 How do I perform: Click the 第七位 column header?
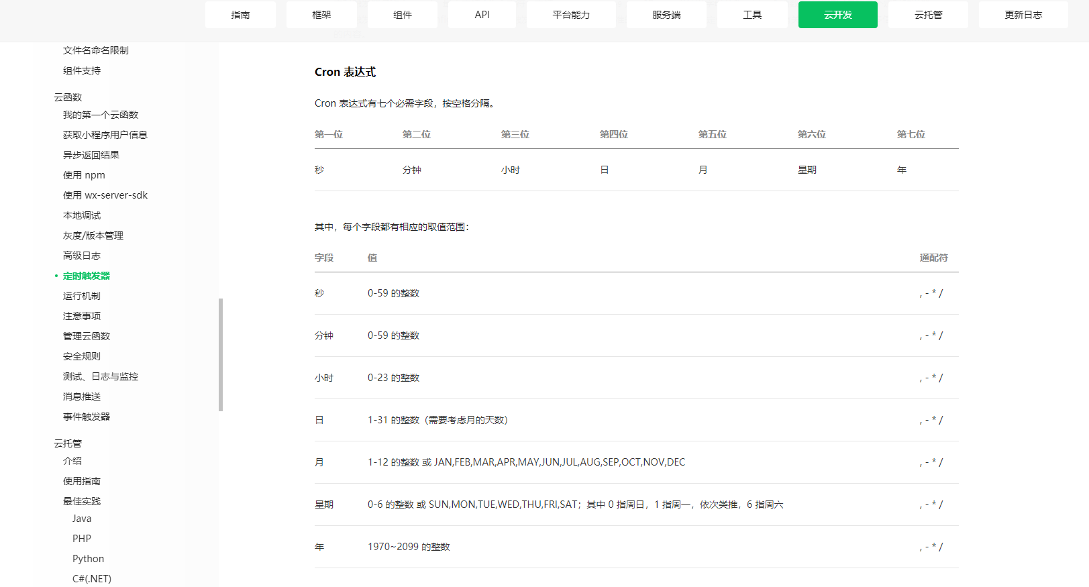911,134
